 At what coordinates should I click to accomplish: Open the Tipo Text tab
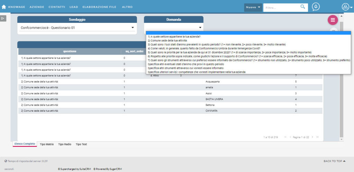click(81, 144)
